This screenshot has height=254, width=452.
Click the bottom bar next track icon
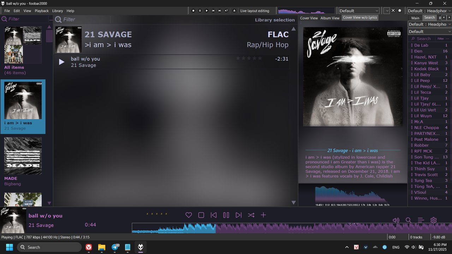tap(239, 215)
